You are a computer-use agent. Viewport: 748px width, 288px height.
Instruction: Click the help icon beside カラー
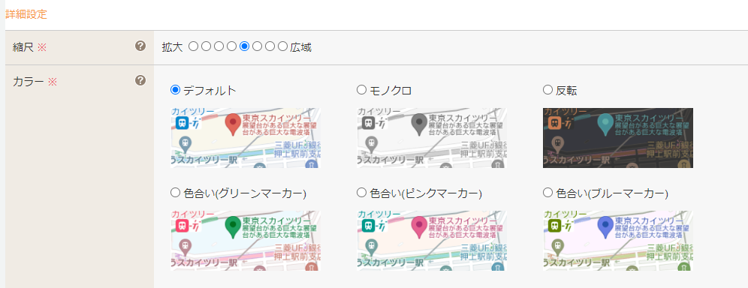pos(140,80)
